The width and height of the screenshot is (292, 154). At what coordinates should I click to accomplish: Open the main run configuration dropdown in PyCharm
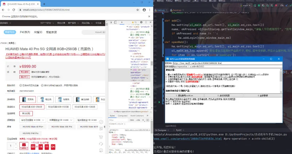246,5
